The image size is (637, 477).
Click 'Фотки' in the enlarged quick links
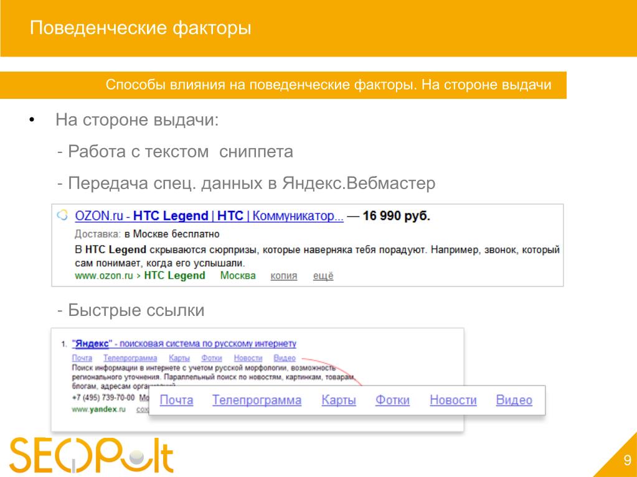click(x=392, y=400)
